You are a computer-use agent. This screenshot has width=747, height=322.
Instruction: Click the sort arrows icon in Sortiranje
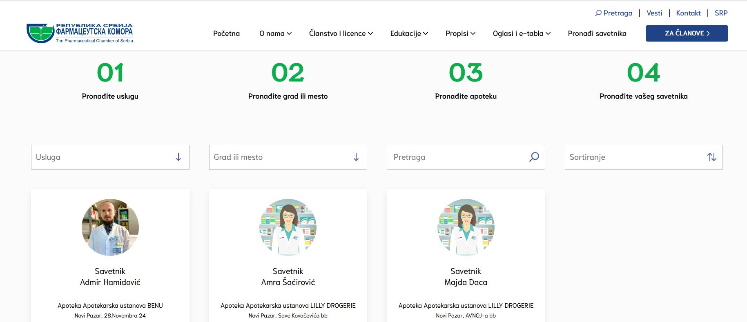(x=711, y=157)
